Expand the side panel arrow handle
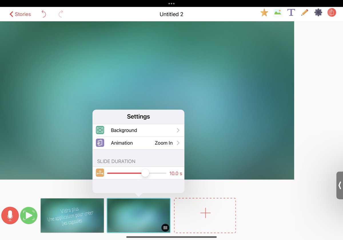This screenshot has height=240, width=343. (340, 185)
